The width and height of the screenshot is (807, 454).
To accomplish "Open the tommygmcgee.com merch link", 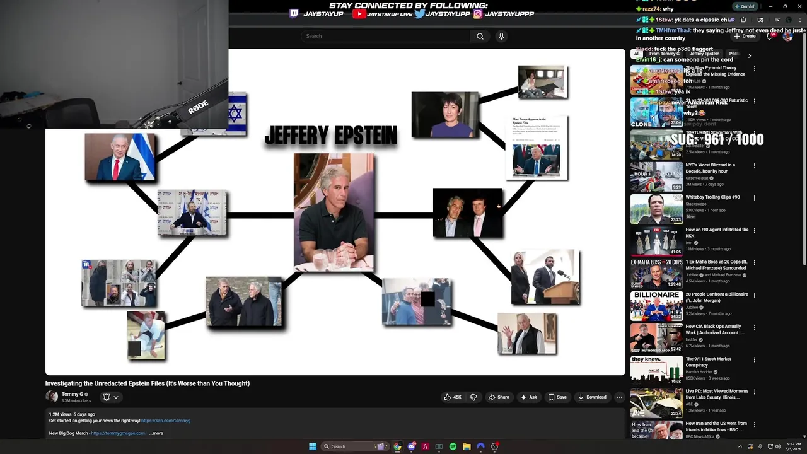I will tap(119, 433).
